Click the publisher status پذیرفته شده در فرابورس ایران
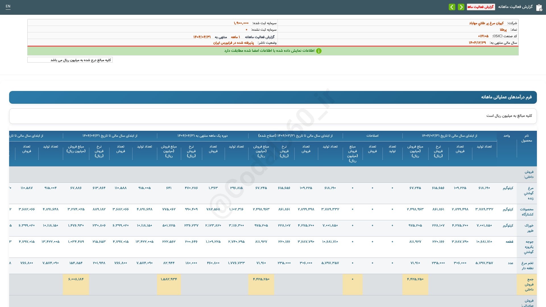The image size is (546, 307). [233, 43]
